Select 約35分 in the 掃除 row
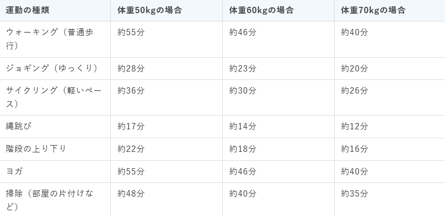445x216 pixels. click(355, 194)
